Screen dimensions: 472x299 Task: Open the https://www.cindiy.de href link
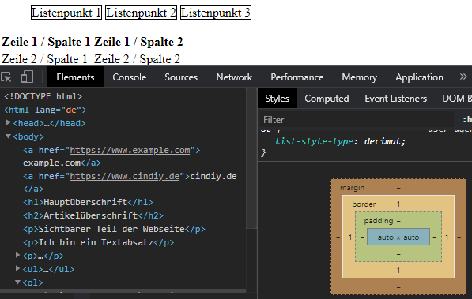click(125, 176)
